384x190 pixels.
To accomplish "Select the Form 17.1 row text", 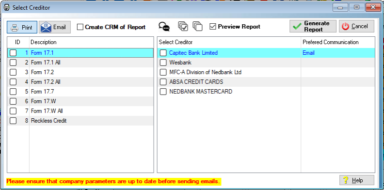I will (42, 53).
